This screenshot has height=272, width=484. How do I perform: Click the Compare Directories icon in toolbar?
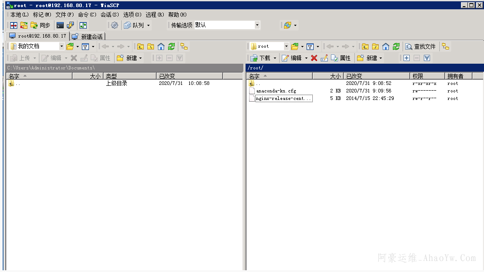click(14, 25)
